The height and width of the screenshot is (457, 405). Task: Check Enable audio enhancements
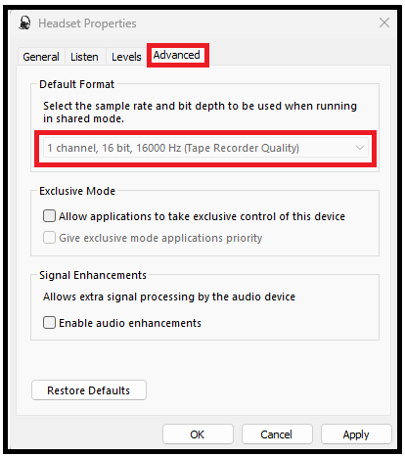coord(49,323)
